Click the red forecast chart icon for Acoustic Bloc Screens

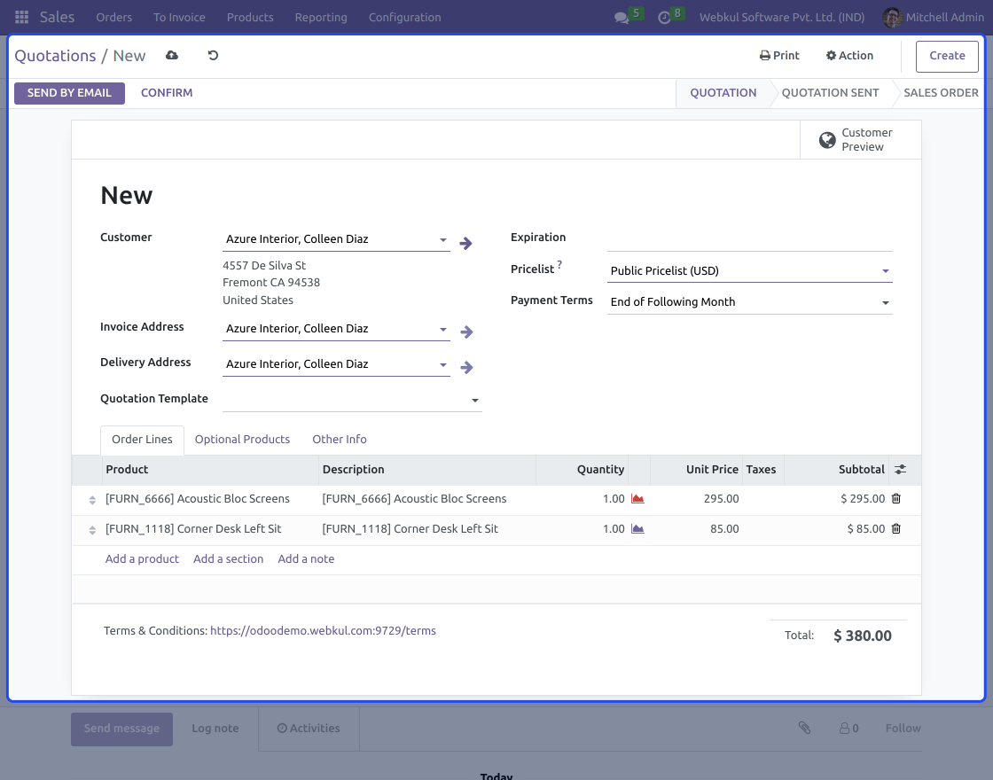pyautogui.click(x=637, y=499)
